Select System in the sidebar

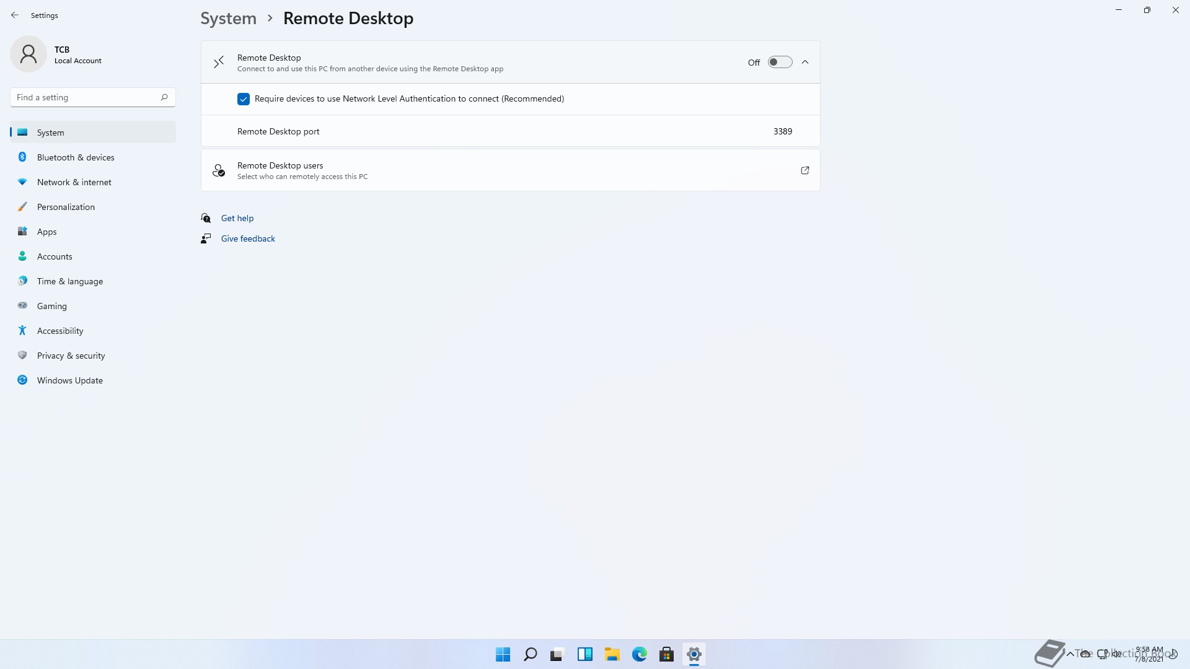pos(93,133)
